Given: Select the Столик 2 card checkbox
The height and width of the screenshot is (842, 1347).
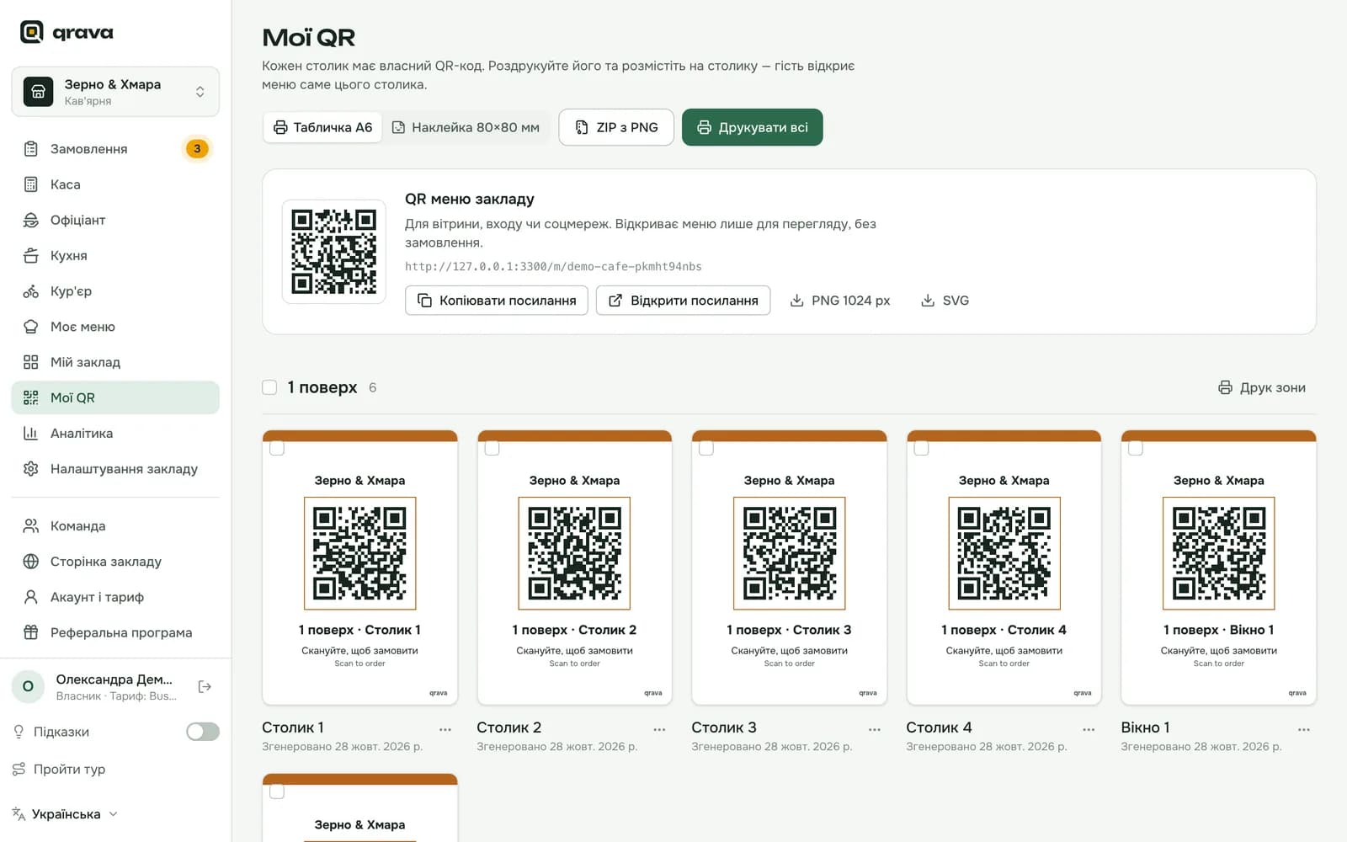Looking at the screenshot, I should pos(492,448).
